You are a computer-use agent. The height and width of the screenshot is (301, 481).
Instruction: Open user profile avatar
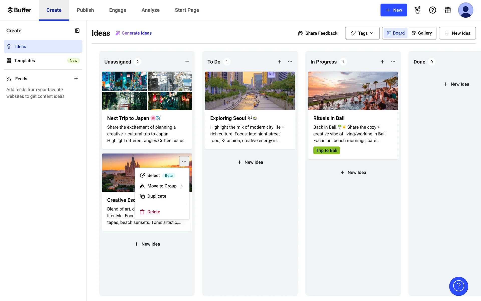tap(465, 10)
